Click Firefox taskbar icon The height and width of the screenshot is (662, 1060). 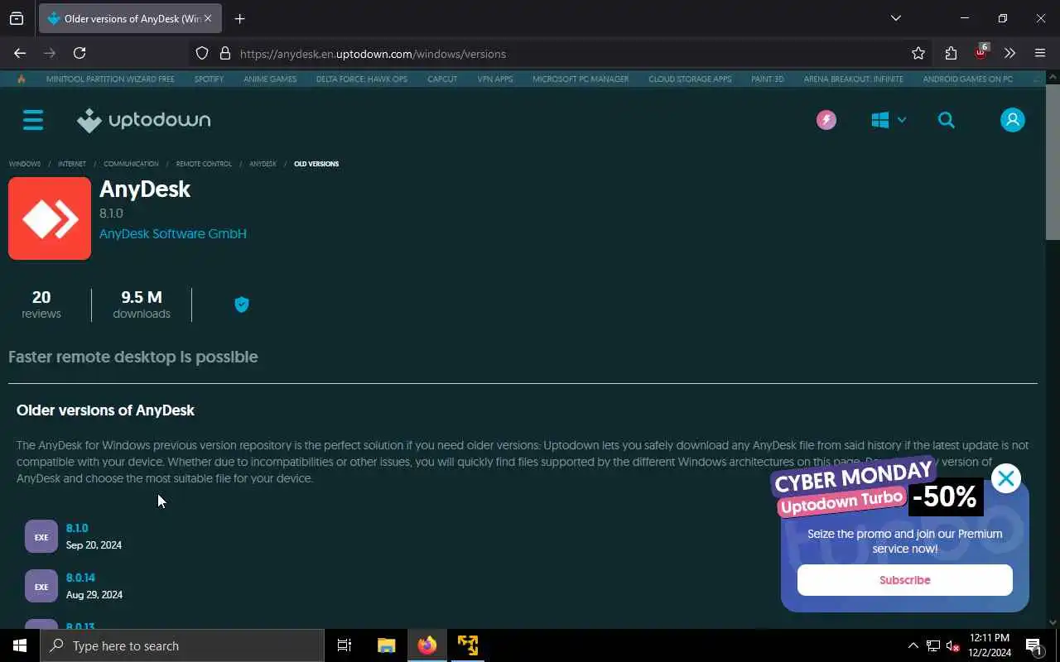427,645
